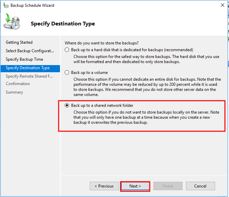Click the Summary step in sidebar
Screen dimensions: 229x197
pyautogui.click(x=14, y=92)
